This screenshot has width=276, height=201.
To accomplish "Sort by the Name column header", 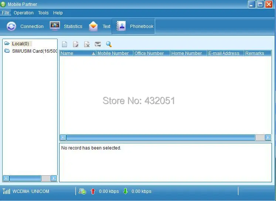I will click(78, 53).
